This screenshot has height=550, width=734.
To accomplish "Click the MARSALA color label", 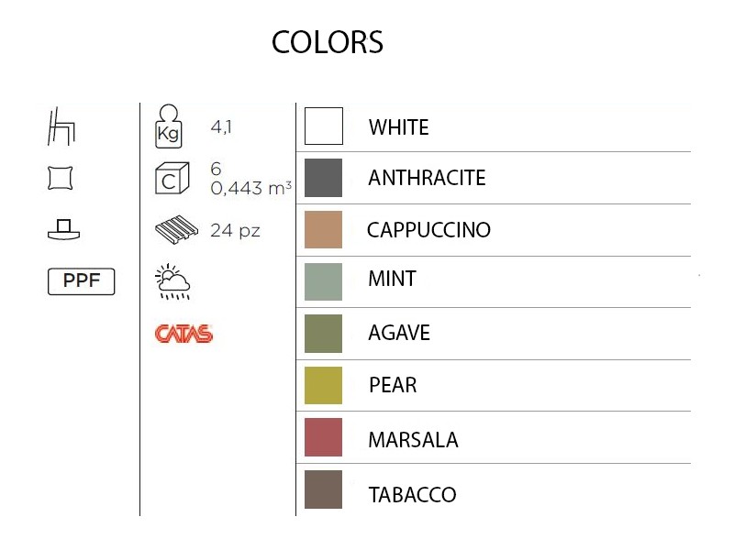I will pyautogui.click(x=413, y=440).
